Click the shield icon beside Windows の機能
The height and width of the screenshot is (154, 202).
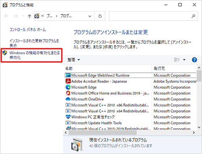tap(5, 53)
